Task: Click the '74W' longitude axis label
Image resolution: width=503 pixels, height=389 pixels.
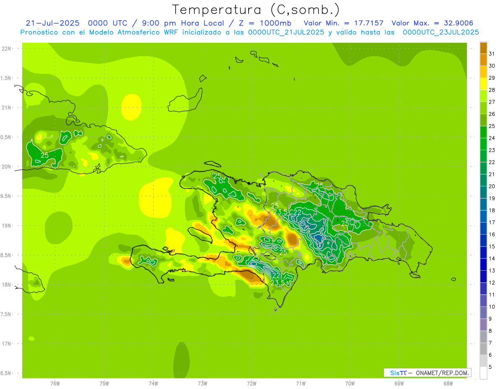Action: click(153, 384)
